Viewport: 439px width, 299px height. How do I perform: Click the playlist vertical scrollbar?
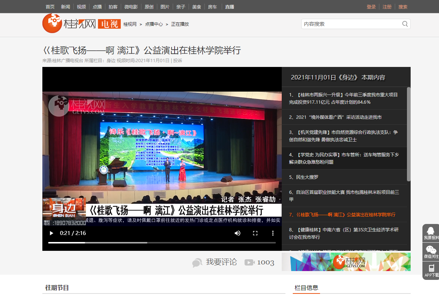coord(408,134)
